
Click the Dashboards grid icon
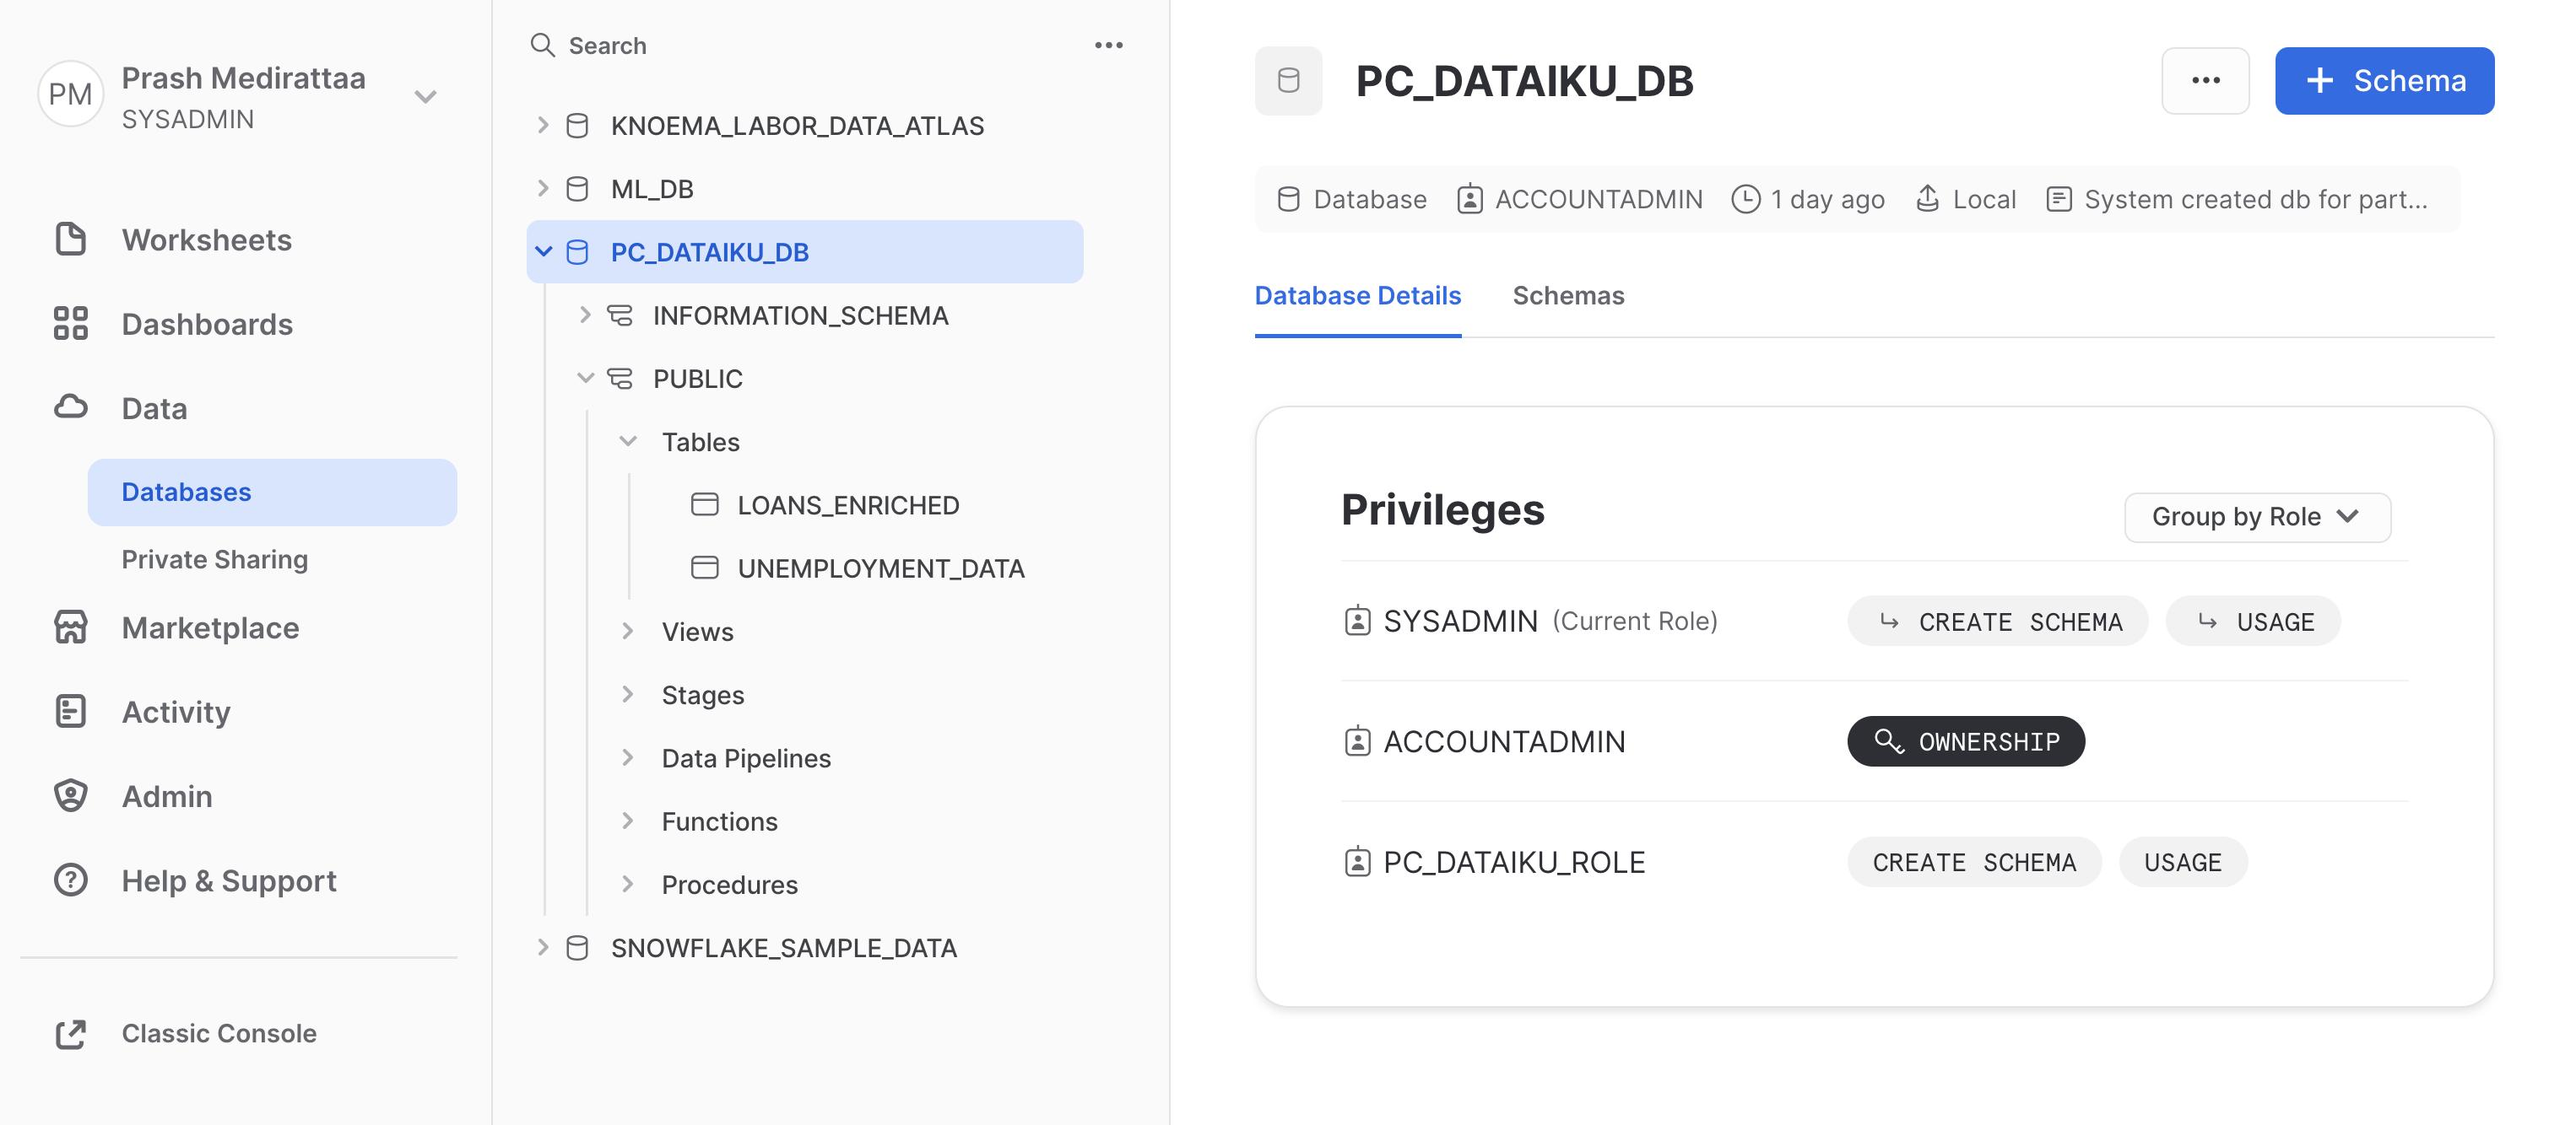(x=70, y=324)
